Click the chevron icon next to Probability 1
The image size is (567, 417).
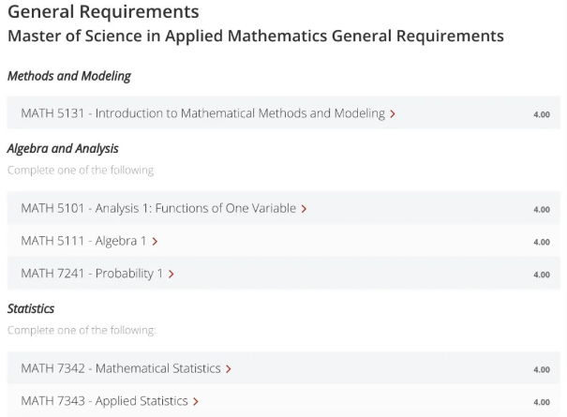[172, 275]
